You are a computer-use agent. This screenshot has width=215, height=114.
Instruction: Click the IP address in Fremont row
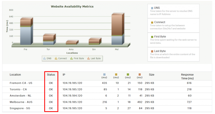click(x=73, y=83)
